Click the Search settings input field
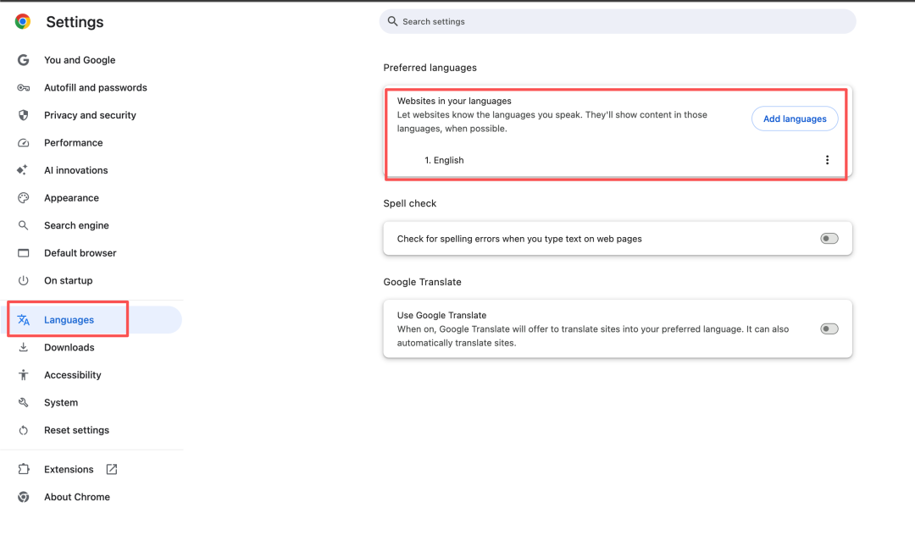This screenshot has height=541, width=915. point(617,21)
